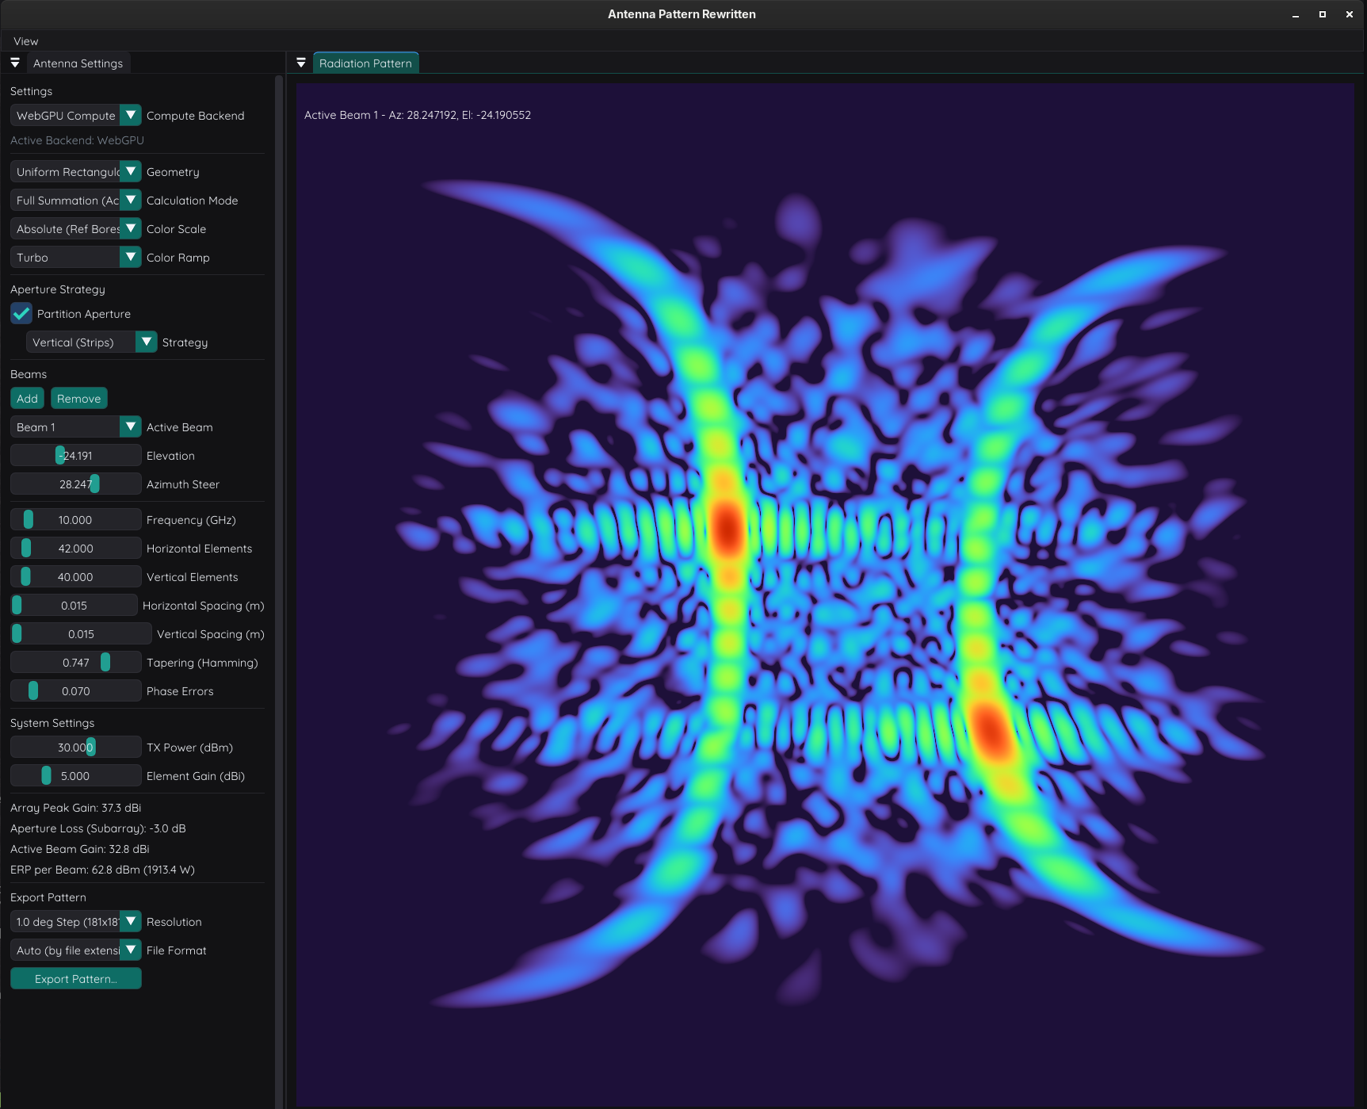Viewport: 1367px width, 1109px height.
Task: Open the Geometry dropdown
Action: pyautogui.click(x=75, y=171)
